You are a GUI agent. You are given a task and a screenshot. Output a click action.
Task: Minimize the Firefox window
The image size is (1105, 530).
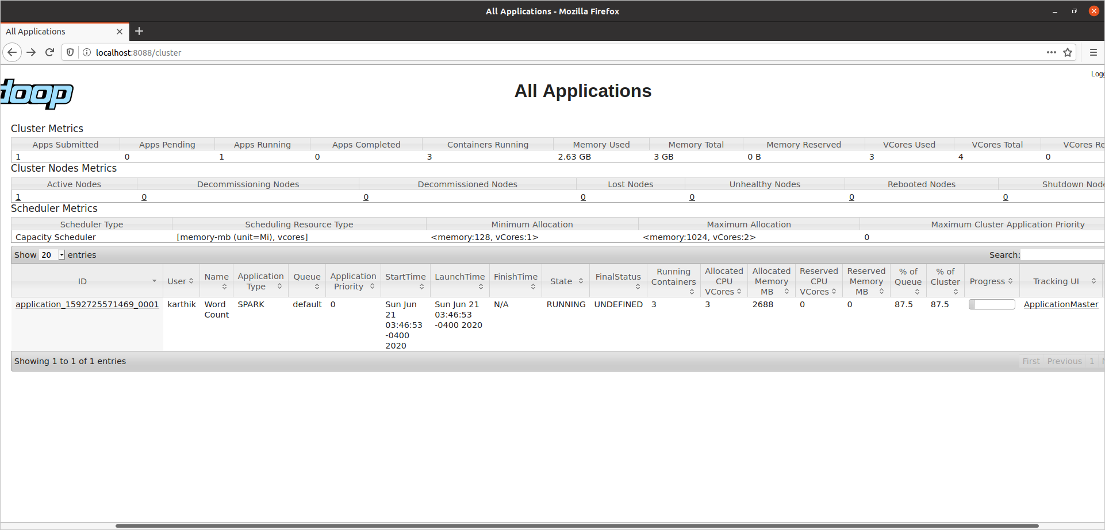pos(1055,11)
